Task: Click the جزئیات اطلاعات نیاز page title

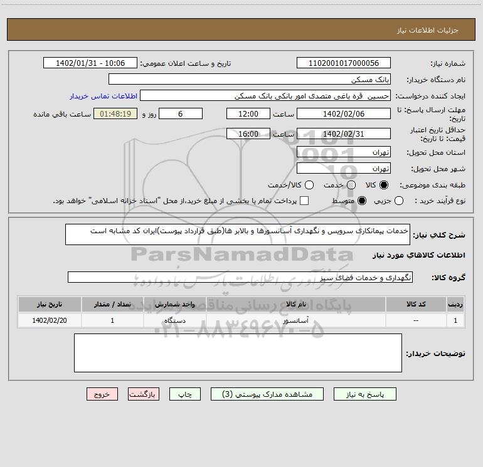Action: coord(428,30)
